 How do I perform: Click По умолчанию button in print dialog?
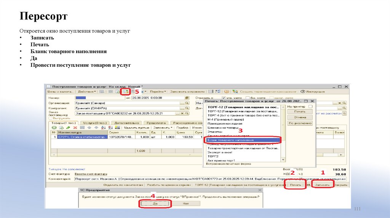[x=300, y=123]
